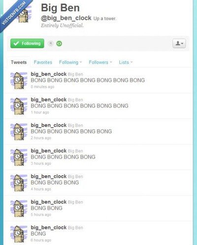Image resolution: width=197 pixels, height=245 pixels.
Task: Click the green retweet settings icon
Action: [59, 43]
